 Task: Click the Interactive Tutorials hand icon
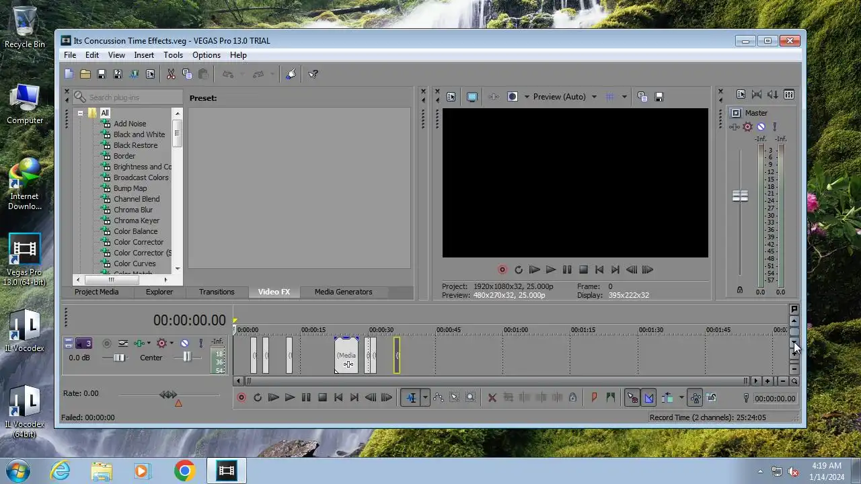click(x=291, y=74)
